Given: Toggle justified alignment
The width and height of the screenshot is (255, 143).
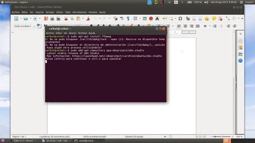Looking at the screenshot, I should coord(198,26).
